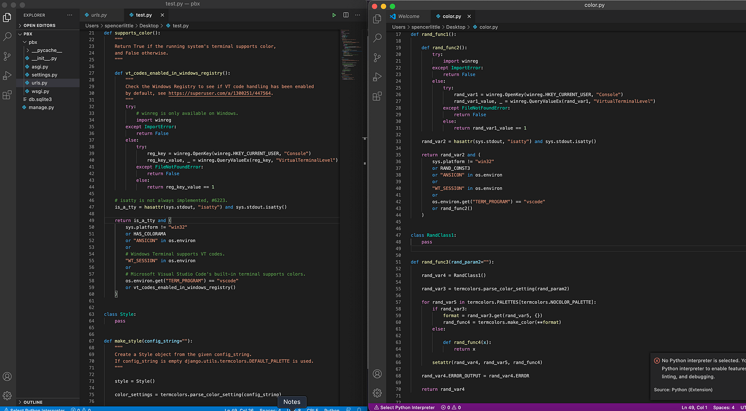
Task: Open Manage gear in the pbx window
Action: [7, 396]
